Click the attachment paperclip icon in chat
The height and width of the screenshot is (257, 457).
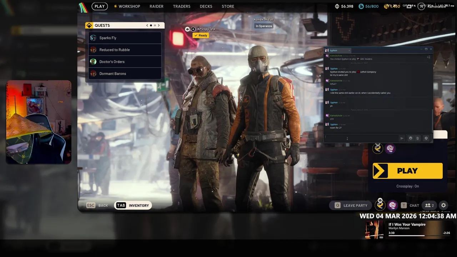coord(418,138)
